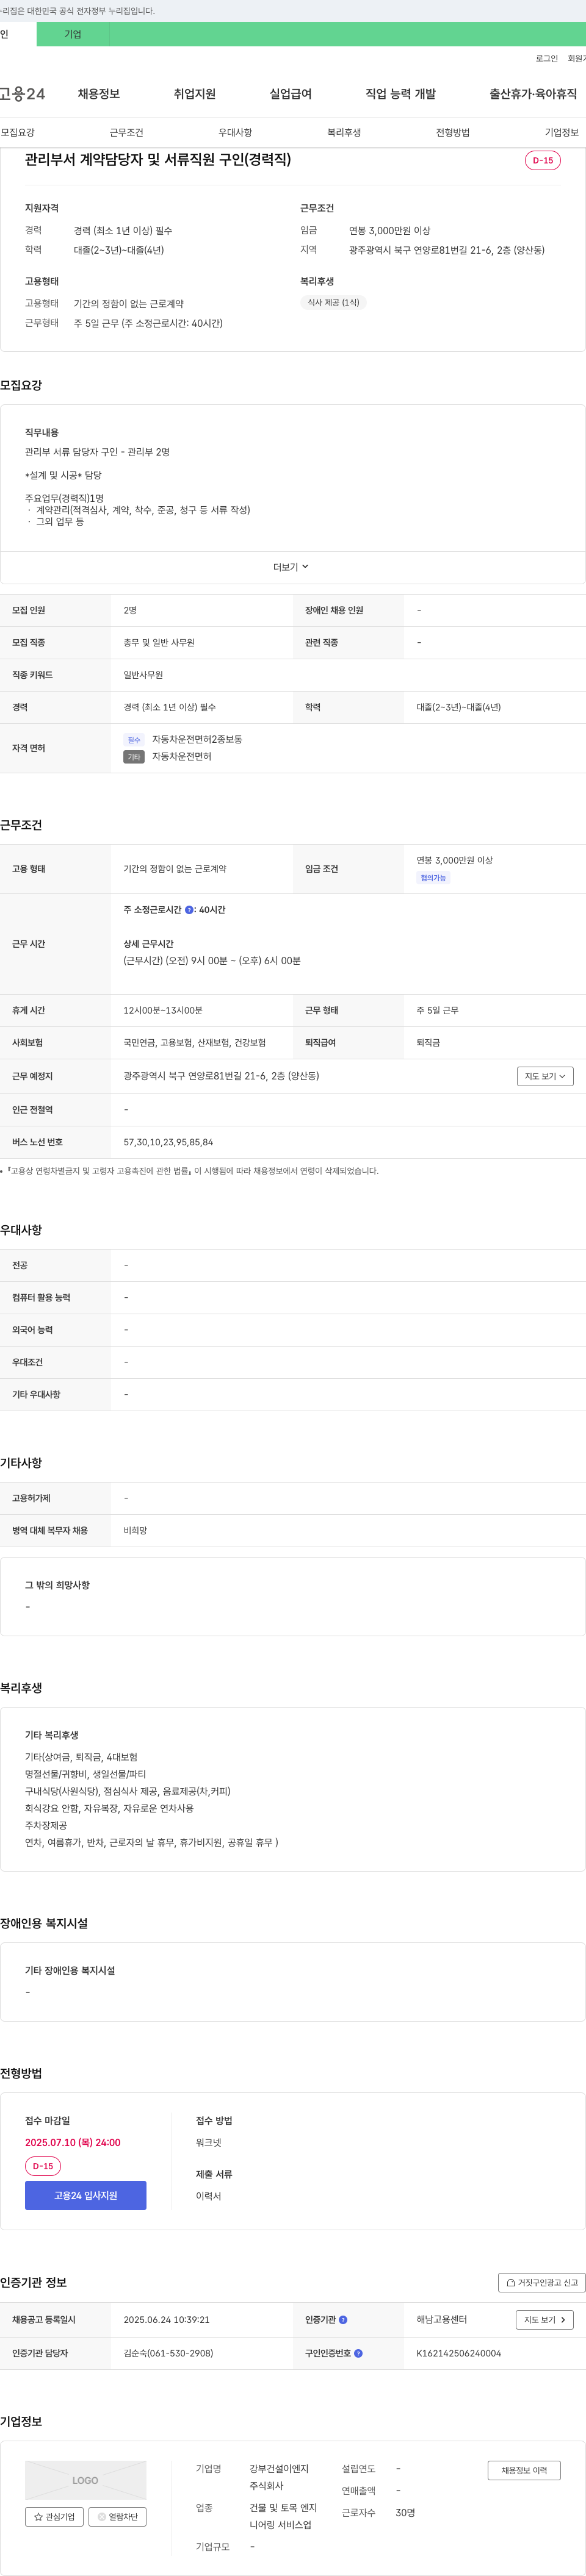
Task: Click bus routes 57,30,10,23,95,85,84
Action: point(168,1142)
